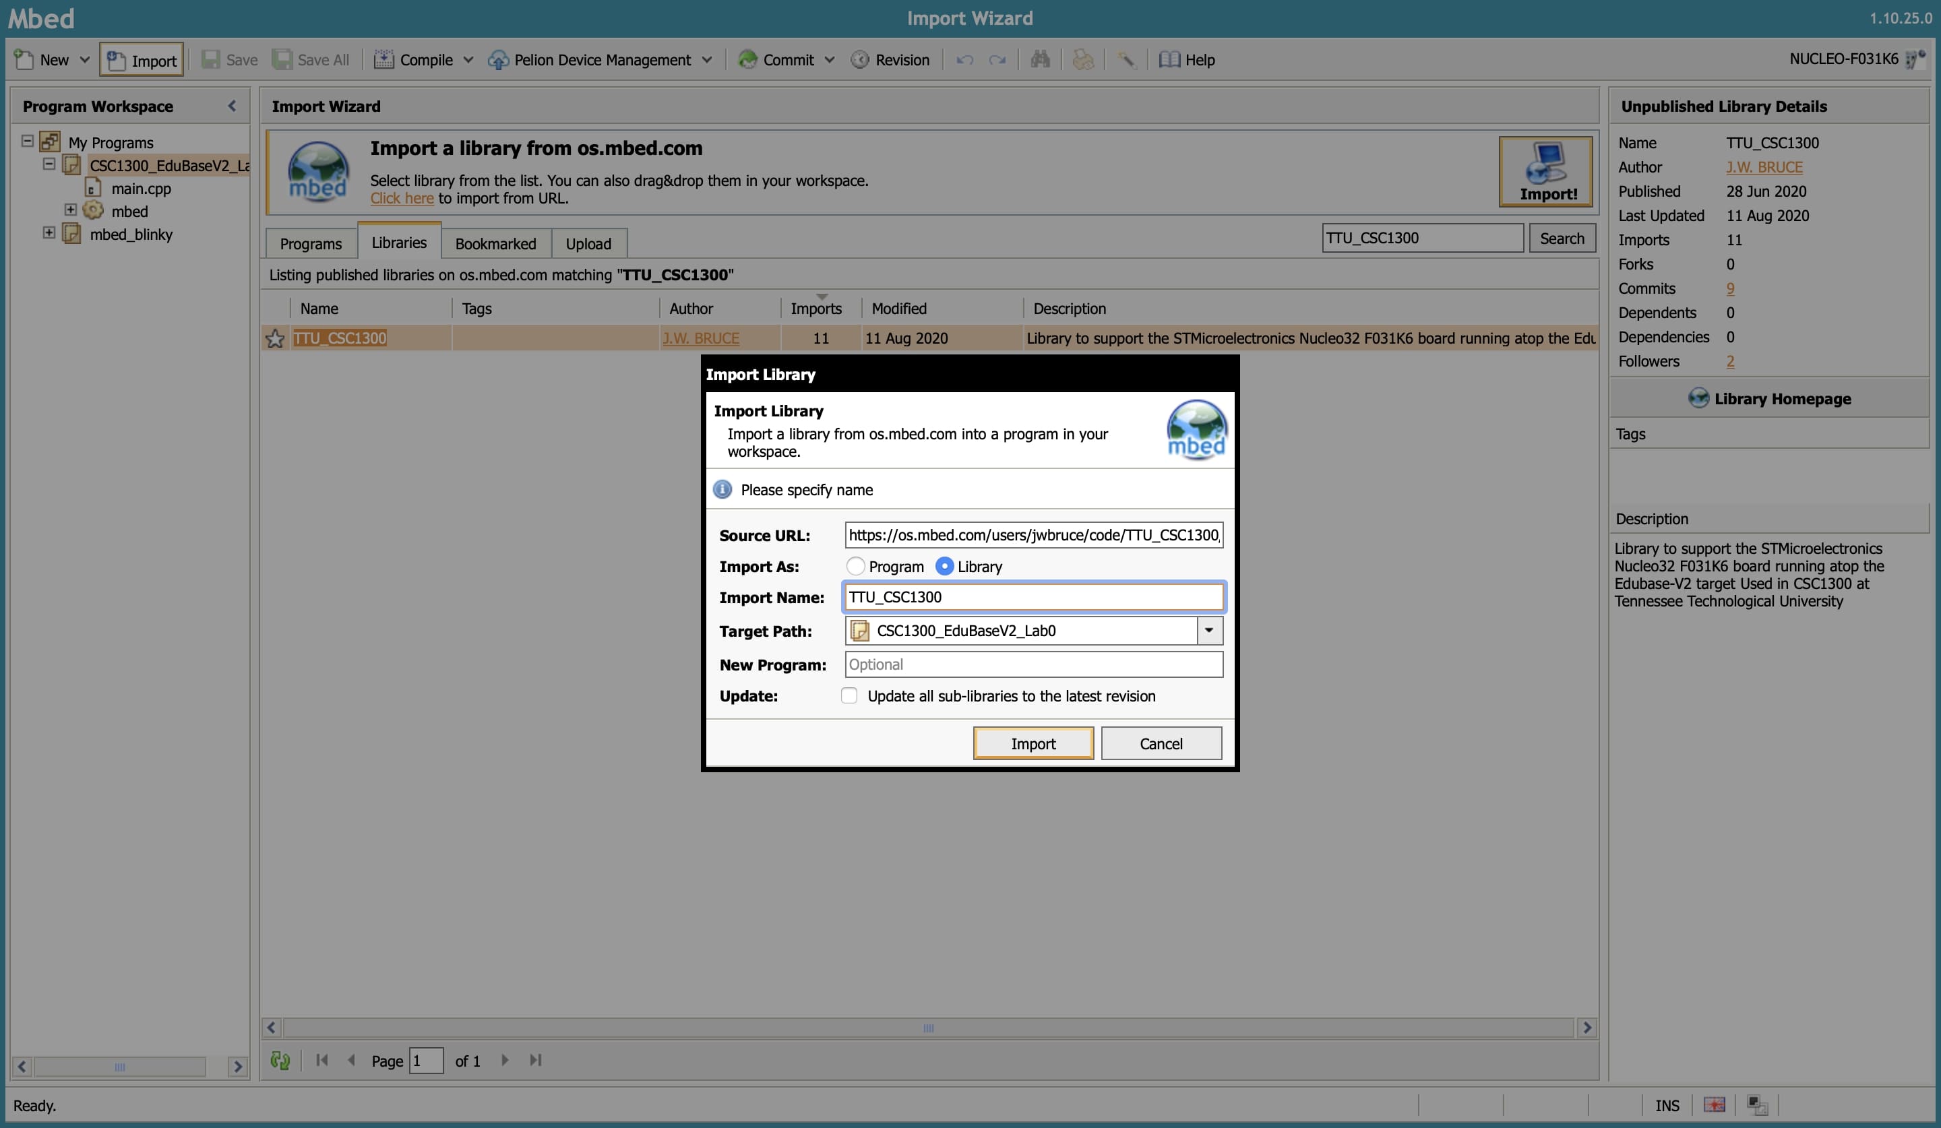Click the Find binoculars icon in toolbar
Viewport: 1941px width, 1128px height.
point(1040,59)
